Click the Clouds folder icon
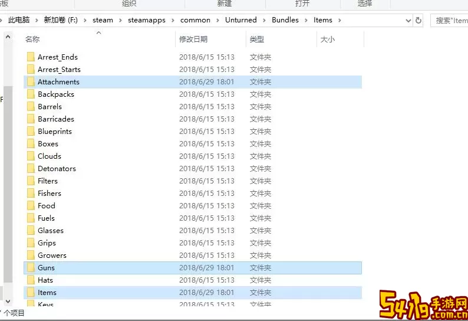Viewport: 468px width, 321px height. pos(31,156)
